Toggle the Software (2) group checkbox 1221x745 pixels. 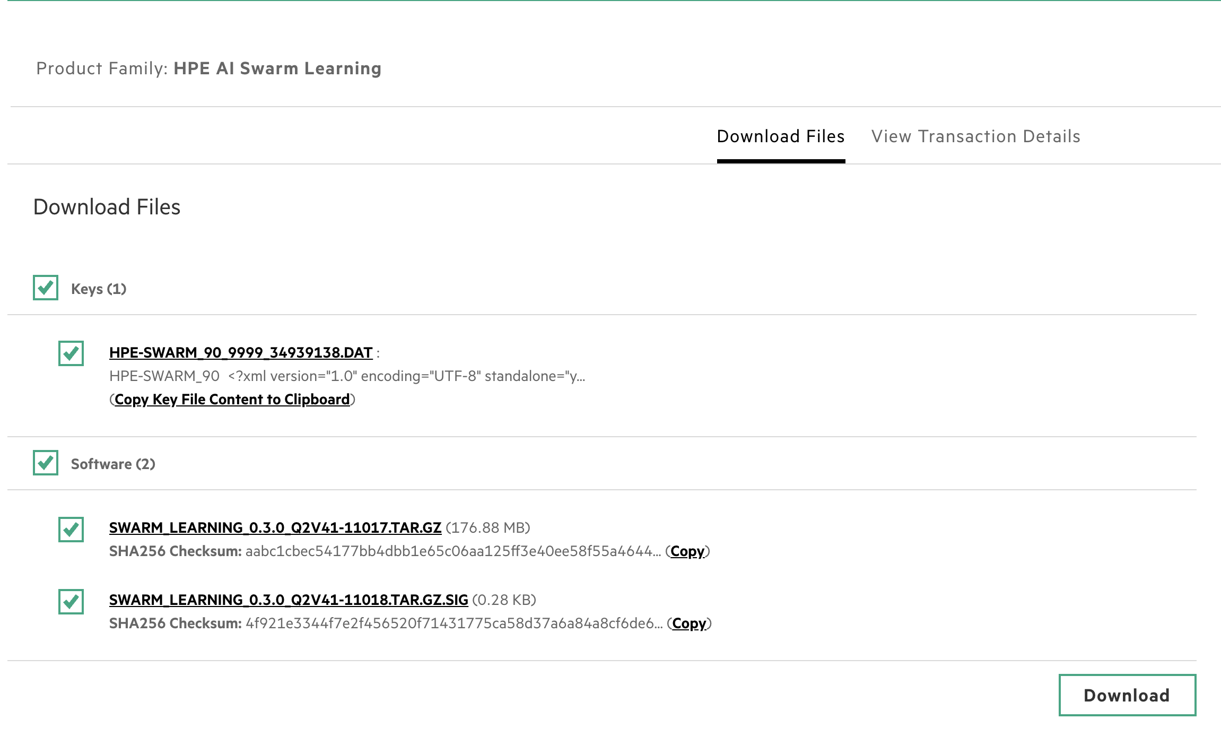tap(46, 463)
